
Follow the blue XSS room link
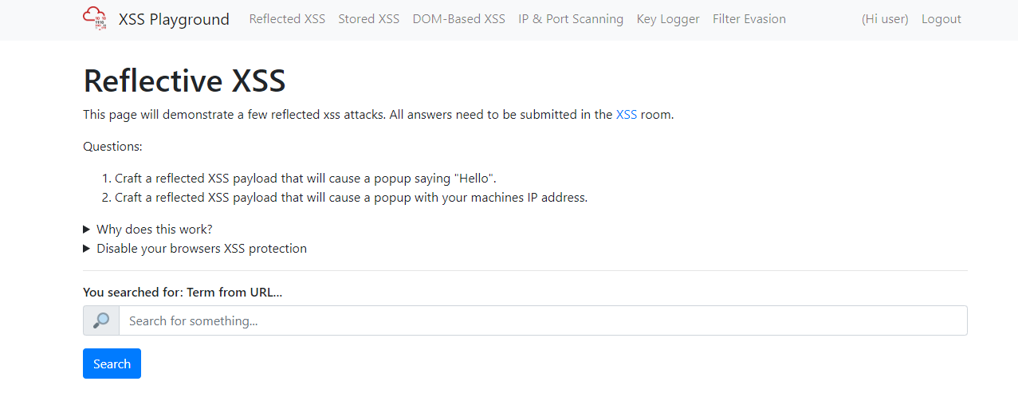coord(627,115)
